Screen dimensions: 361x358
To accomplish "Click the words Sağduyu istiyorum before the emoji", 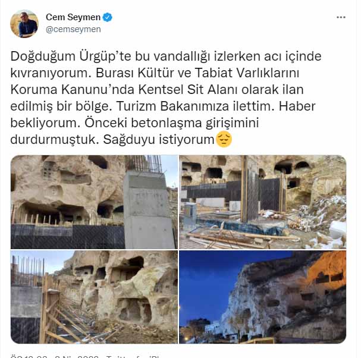I will (159, 140).
